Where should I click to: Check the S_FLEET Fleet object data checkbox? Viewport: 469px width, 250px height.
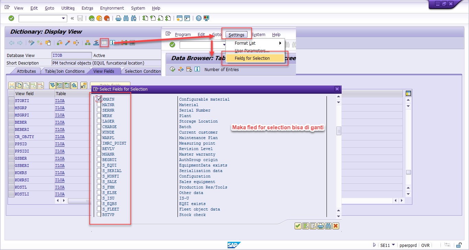pyautogui.click(x=99, y=209)
